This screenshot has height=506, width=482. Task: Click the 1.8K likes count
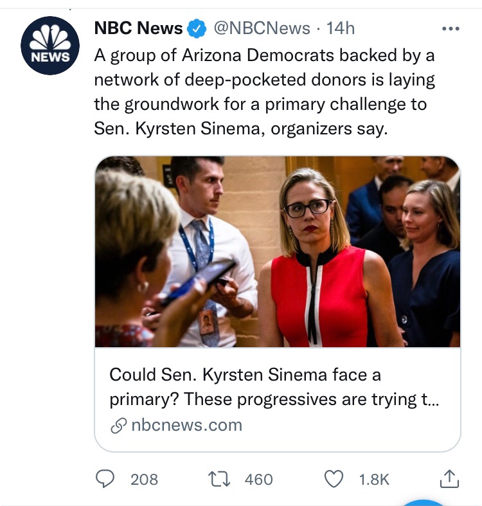click(x=374, y=479)
